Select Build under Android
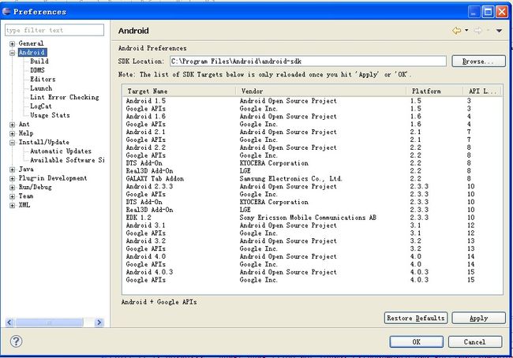513x358 pixels. coord(39,62)
